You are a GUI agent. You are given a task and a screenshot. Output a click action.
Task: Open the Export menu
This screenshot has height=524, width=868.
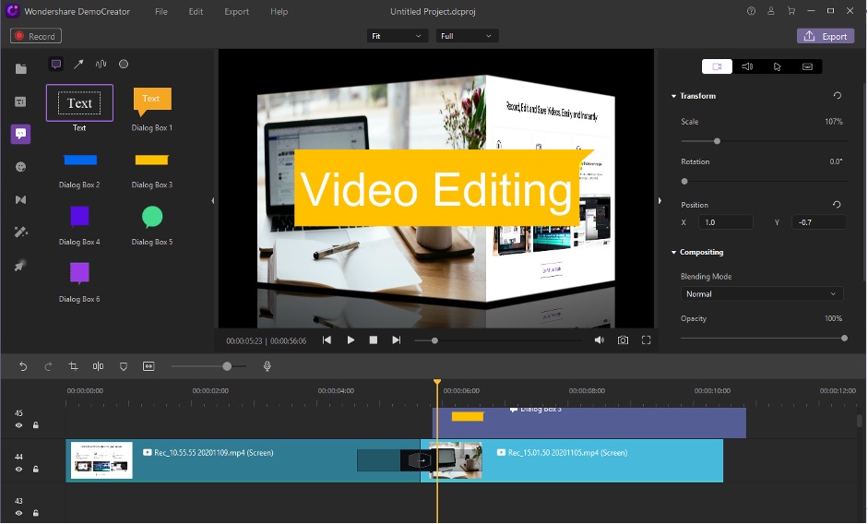pyautogui.click(x=236, y=12)
